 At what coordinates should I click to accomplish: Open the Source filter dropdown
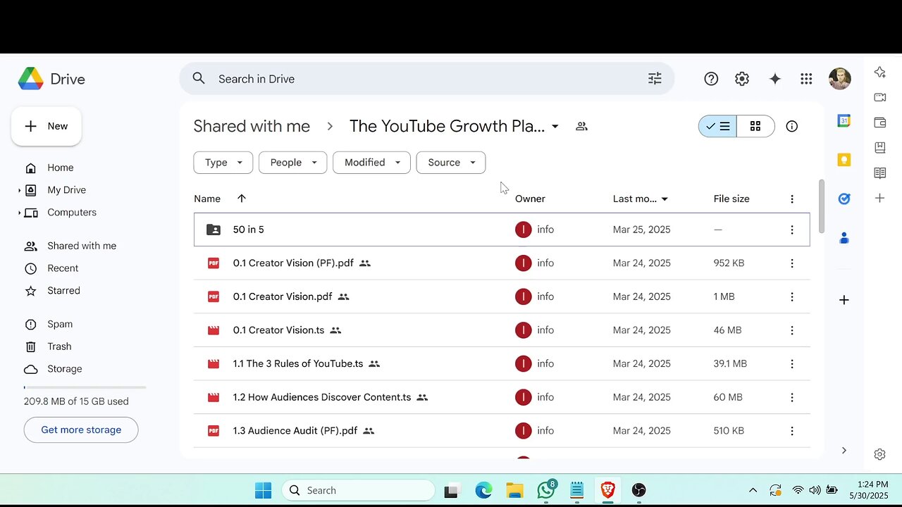tap(451, 163)
